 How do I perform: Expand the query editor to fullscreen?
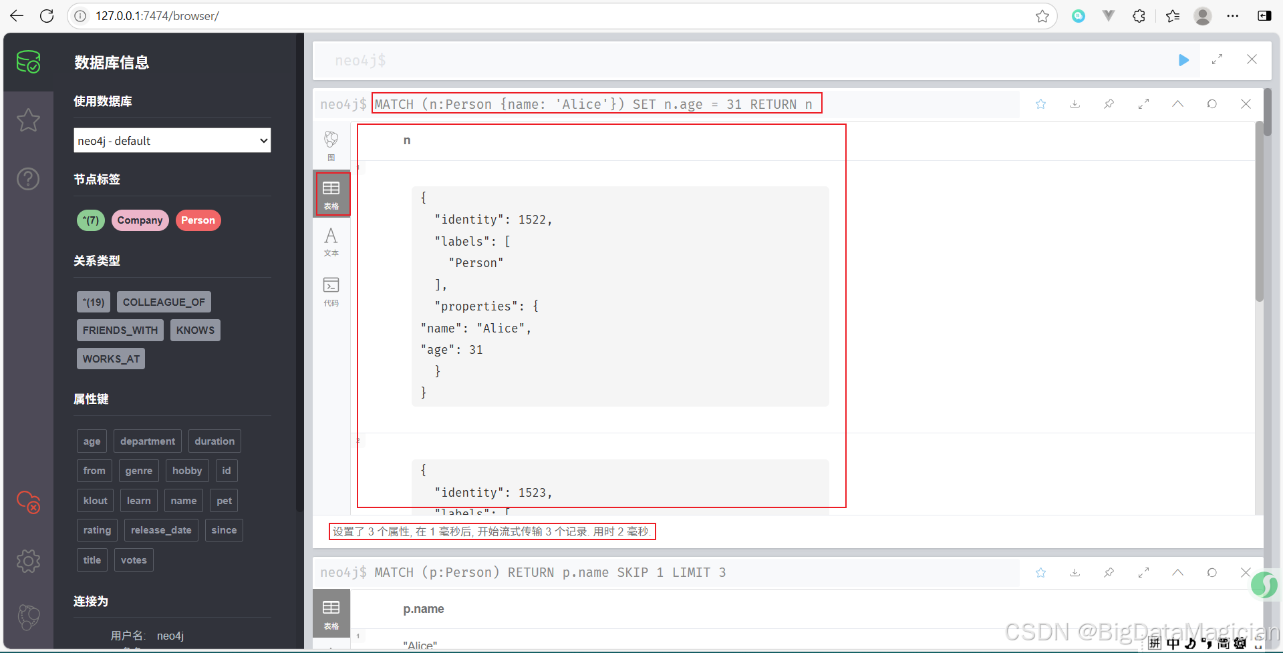click(x=1218, y=59)
